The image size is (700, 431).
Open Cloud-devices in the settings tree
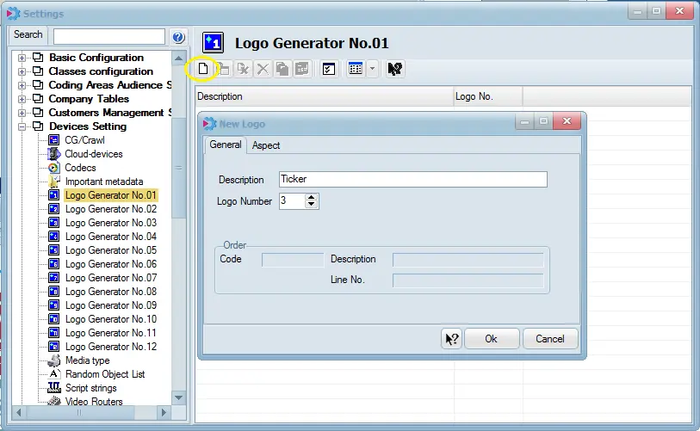point(94,154)
